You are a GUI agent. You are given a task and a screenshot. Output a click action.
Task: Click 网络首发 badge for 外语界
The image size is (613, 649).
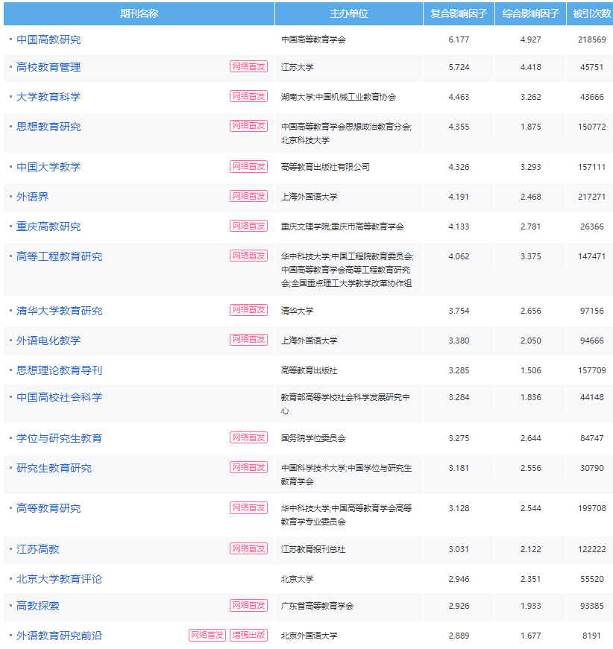pyautogui.click(x=248, y=196)
